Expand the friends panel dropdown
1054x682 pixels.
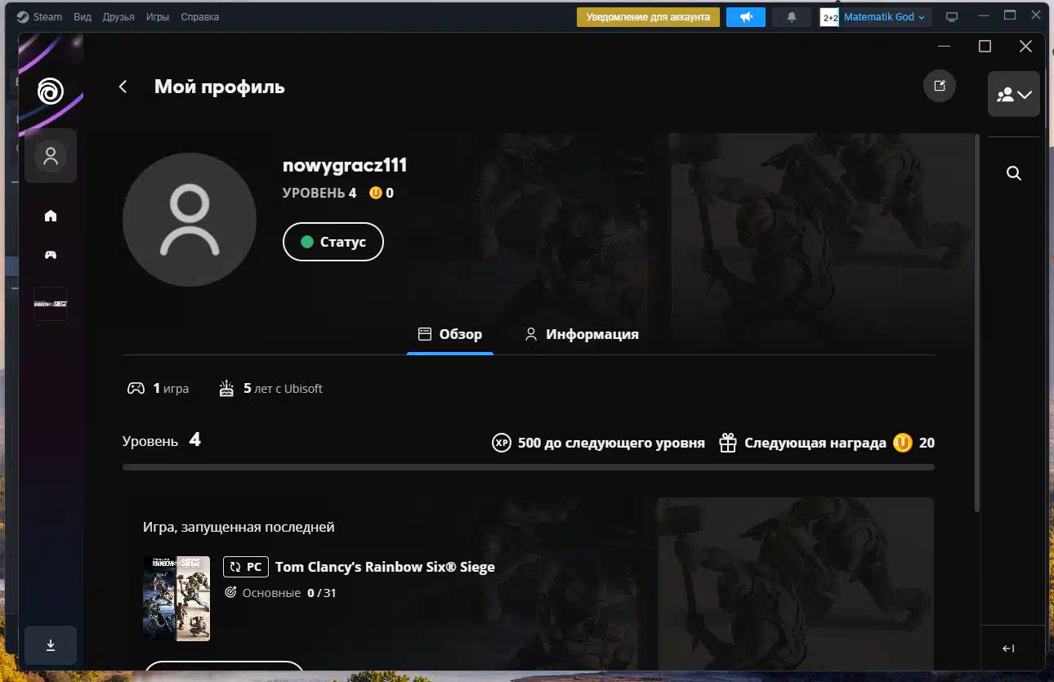(x=1014, y=95)
